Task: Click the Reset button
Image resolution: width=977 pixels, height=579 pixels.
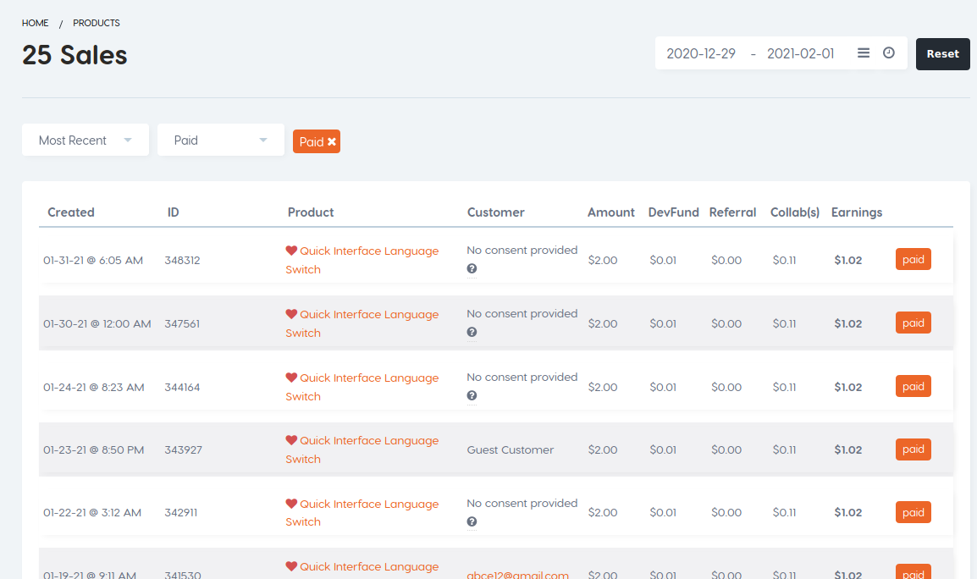Action: pos(942,53)
